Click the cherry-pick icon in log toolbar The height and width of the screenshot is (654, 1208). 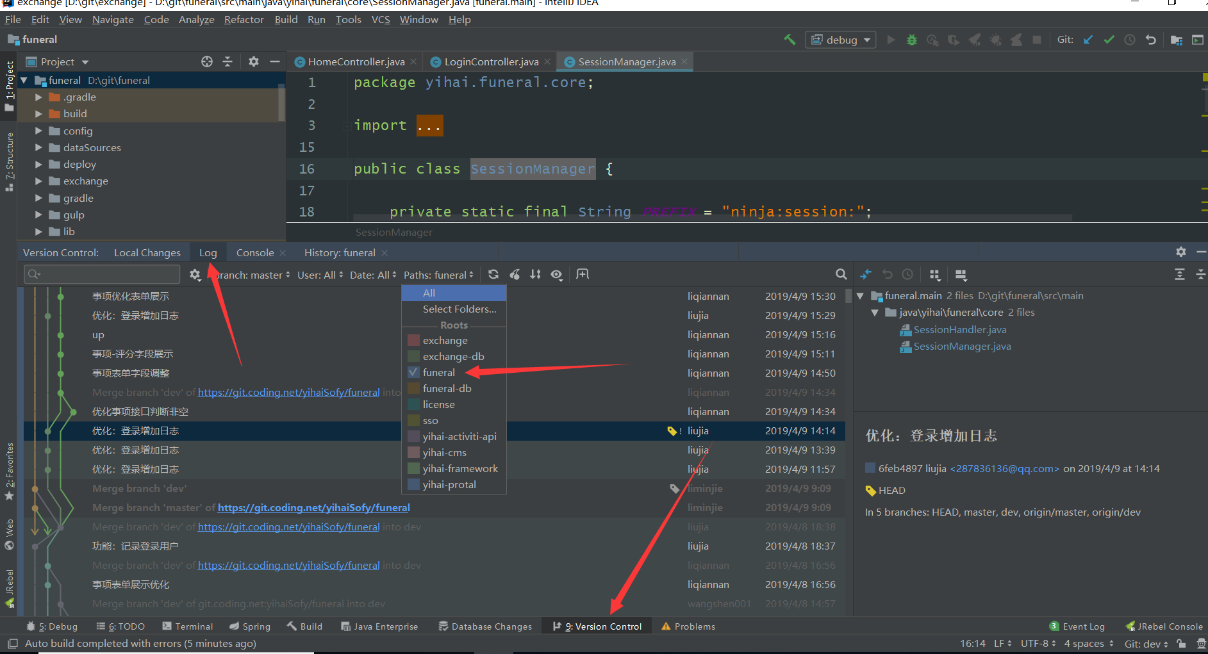point(515,274)
